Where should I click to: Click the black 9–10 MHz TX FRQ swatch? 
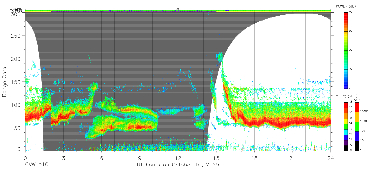click(x=346, y=148)
